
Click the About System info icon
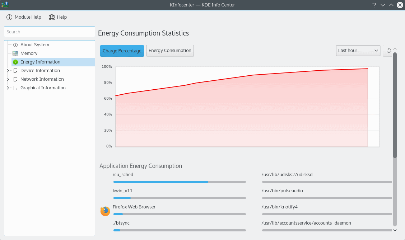click(15, 45)
